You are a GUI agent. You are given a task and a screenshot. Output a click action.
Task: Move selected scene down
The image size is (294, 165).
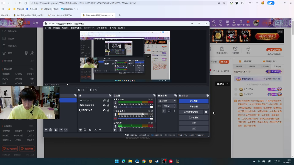pos(65,130)
